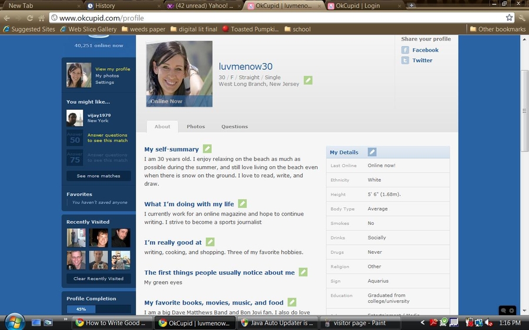Click the Facebook share icon
Viewport: 529px width, 330px height.
pyautogui.click(x=405, y=50)
